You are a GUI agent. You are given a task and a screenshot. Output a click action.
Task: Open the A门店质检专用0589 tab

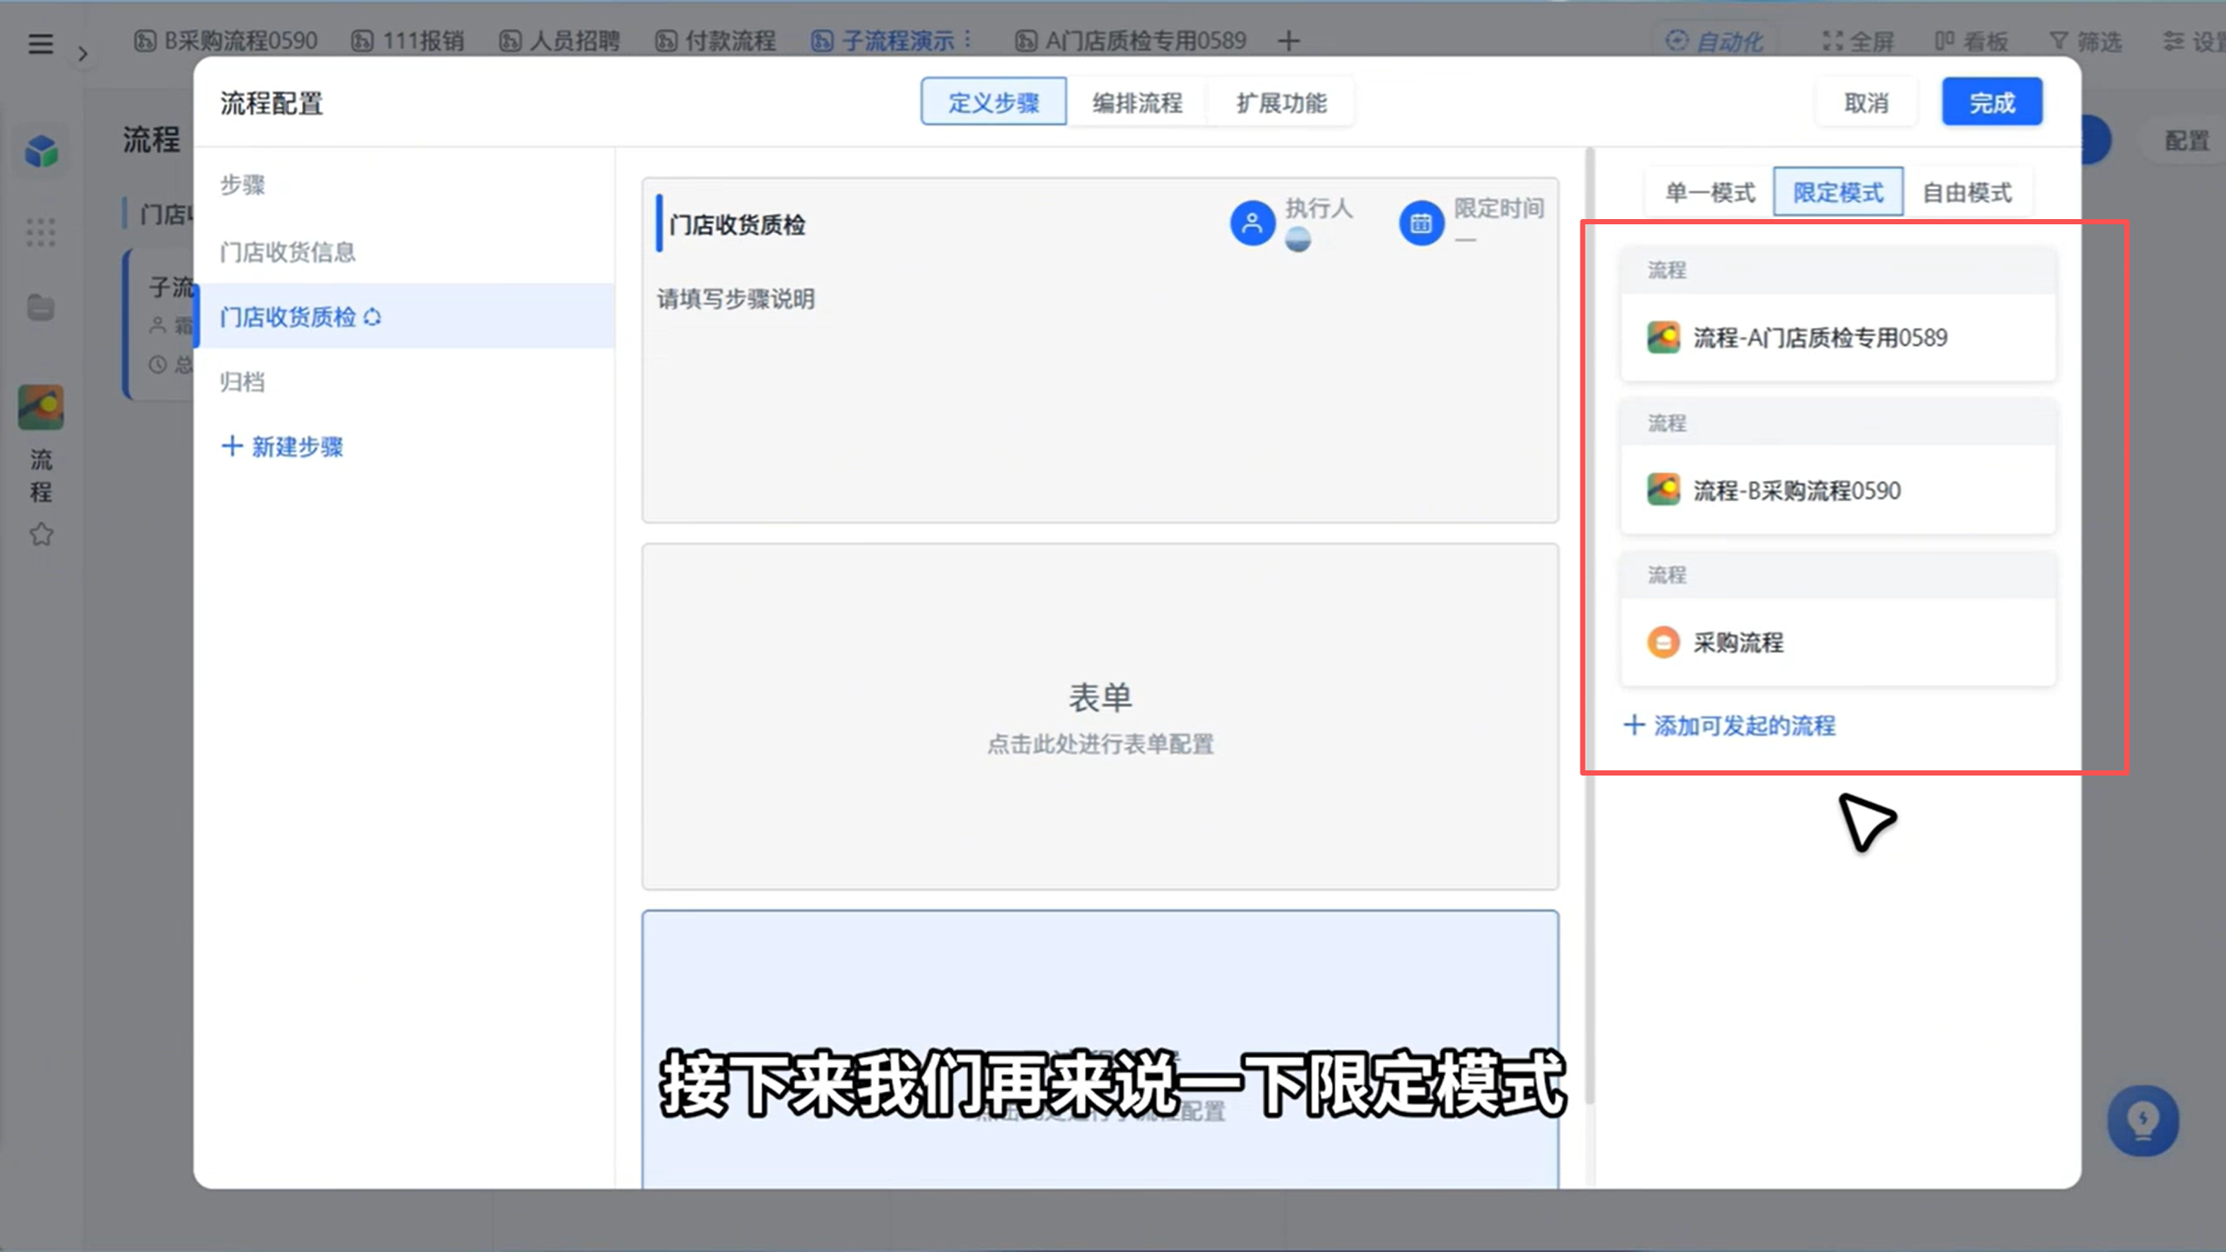[x=1130, y=41]
